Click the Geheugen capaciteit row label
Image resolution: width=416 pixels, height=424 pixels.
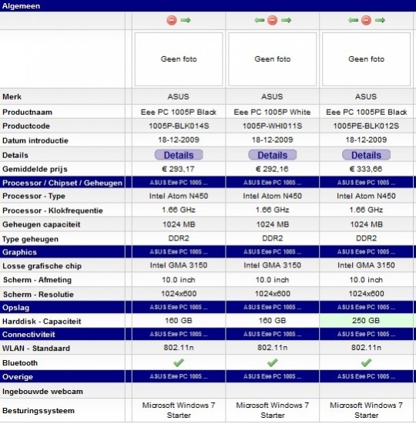42,224
